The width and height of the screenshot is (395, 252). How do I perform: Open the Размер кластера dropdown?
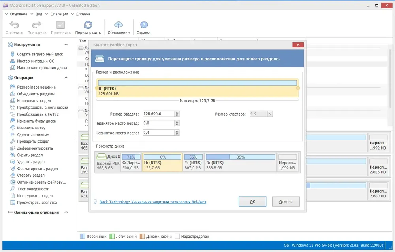tap(270, 114)
